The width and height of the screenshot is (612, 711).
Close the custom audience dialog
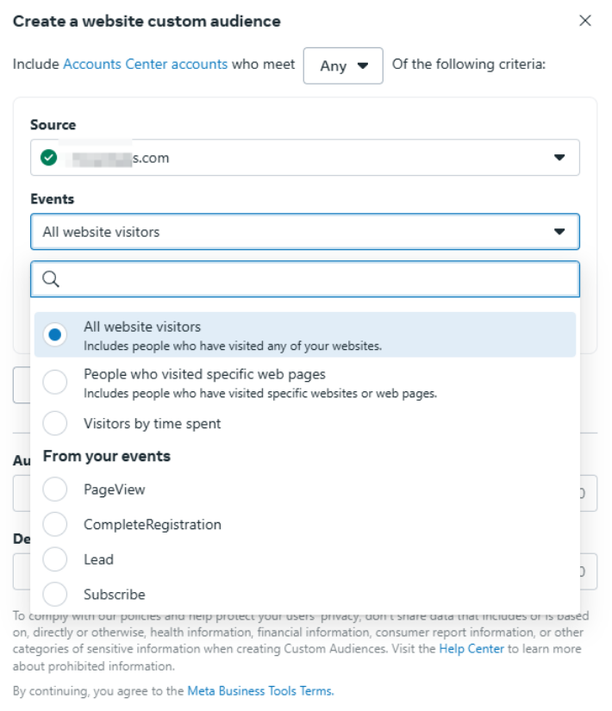(x=585, y=21)
